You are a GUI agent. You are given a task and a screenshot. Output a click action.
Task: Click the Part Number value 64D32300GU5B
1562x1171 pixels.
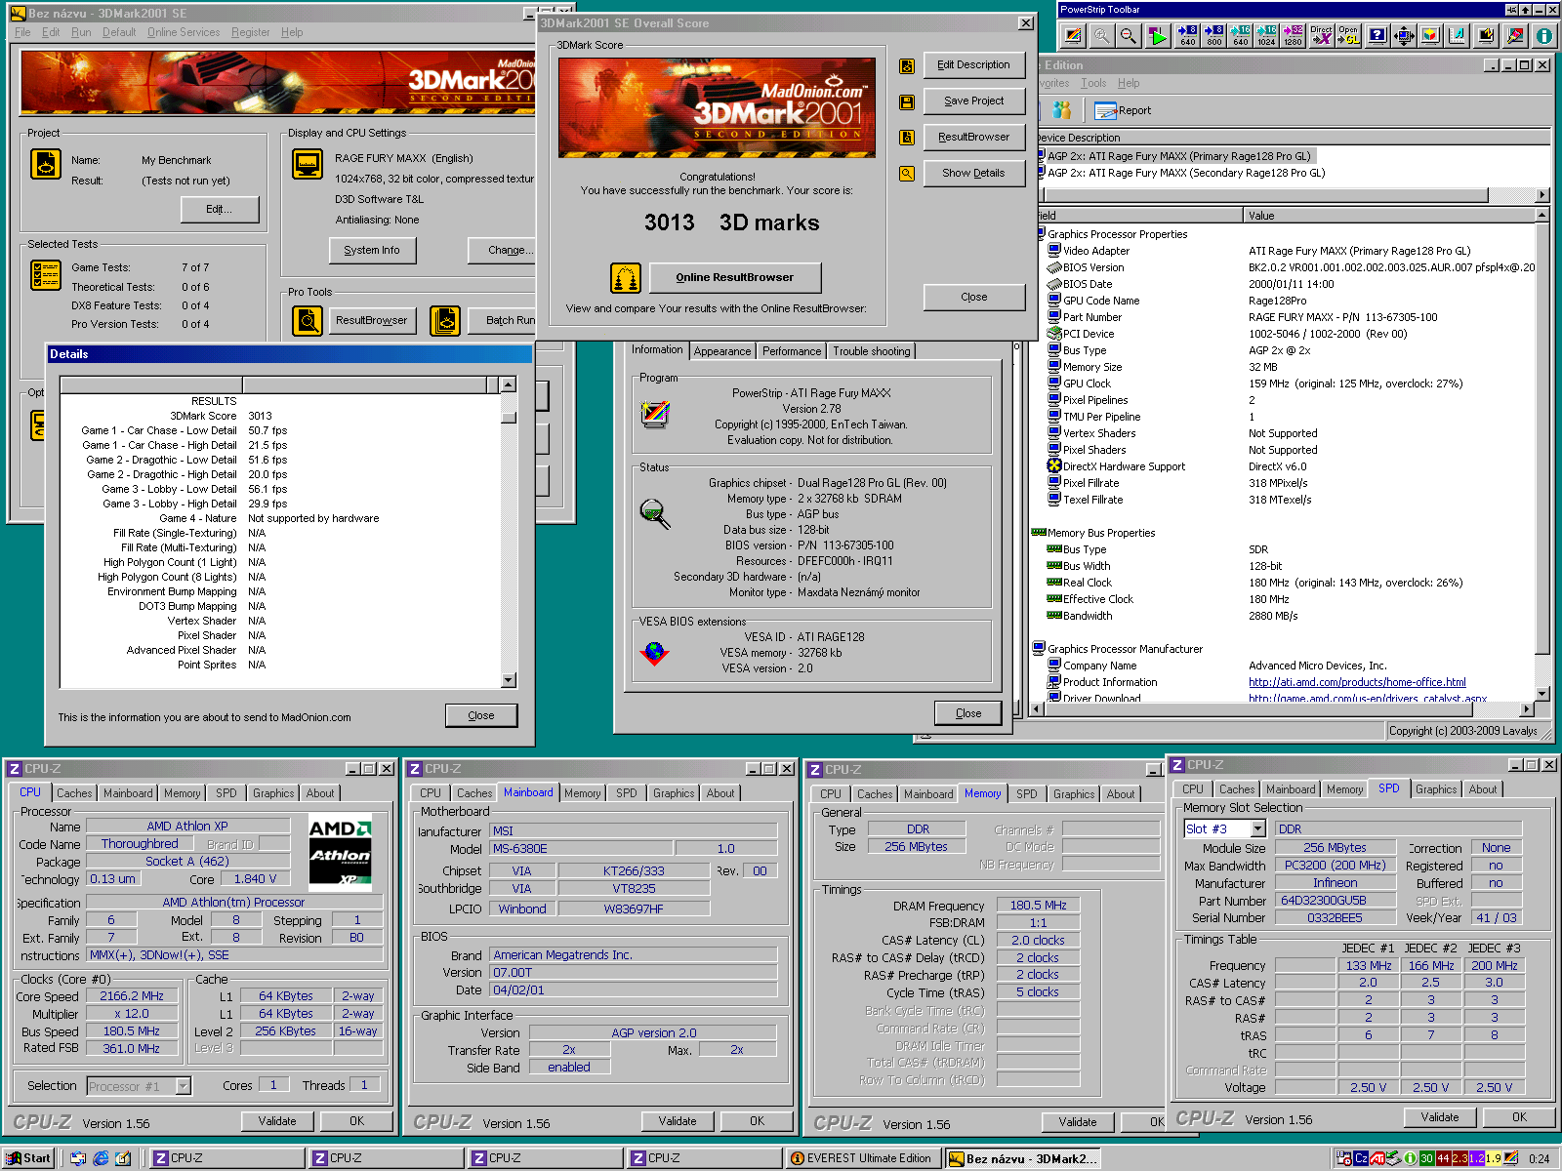1336,902
